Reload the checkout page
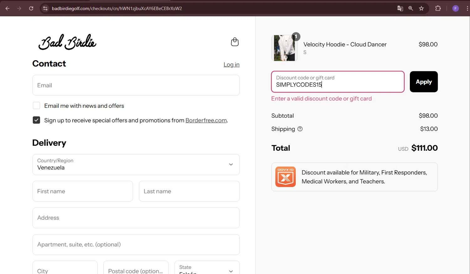 [x=31, y=8]
